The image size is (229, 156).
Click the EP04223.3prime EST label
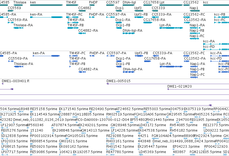point(186,147)
